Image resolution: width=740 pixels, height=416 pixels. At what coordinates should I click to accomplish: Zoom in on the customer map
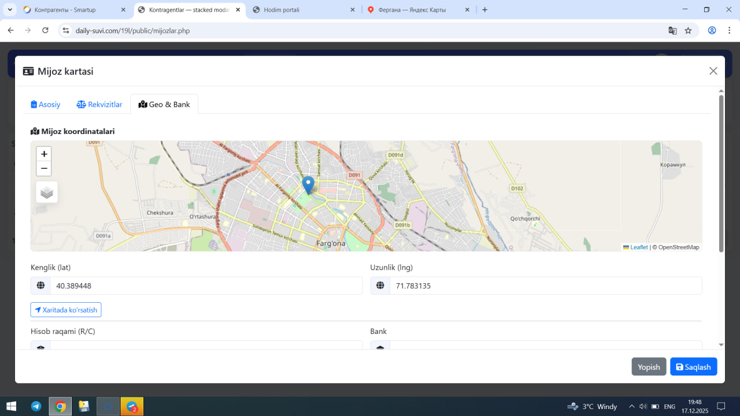[44, 154]
